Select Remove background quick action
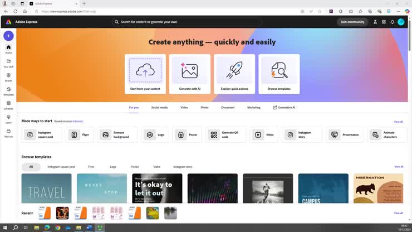 click(117, 135)
